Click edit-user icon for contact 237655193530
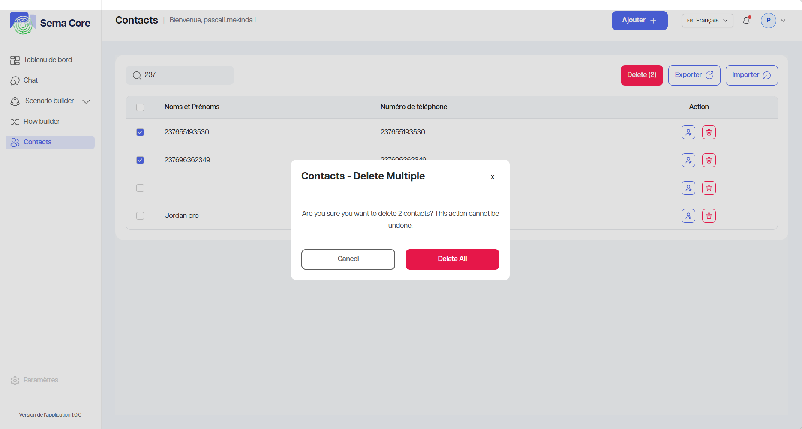The image size is (802, 429). pyautogui.click(x=688, y=132)
